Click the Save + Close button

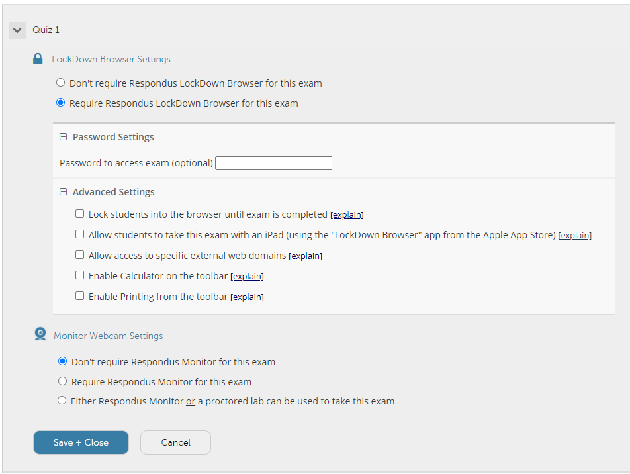tap(81, 442)
